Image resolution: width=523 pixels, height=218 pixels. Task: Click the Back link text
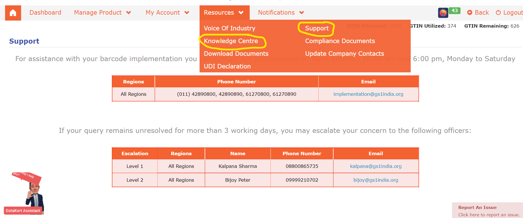tap(482, 12)
